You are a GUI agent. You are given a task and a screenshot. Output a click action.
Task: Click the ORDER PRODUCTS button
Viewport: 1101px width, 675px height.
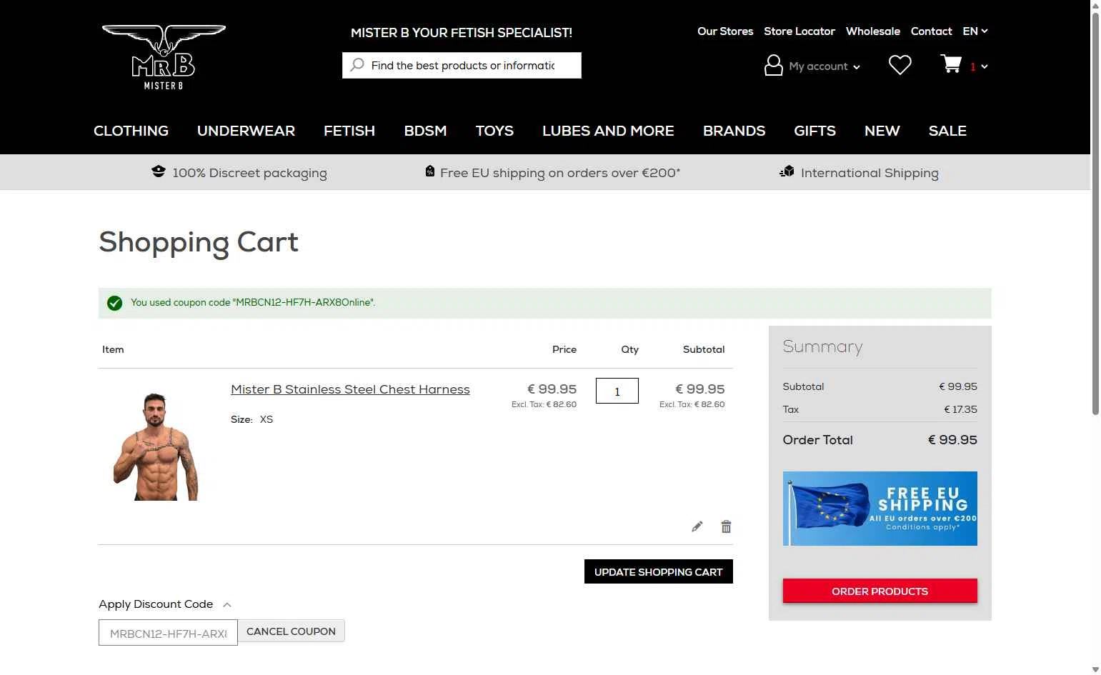[x=880, y=591]
